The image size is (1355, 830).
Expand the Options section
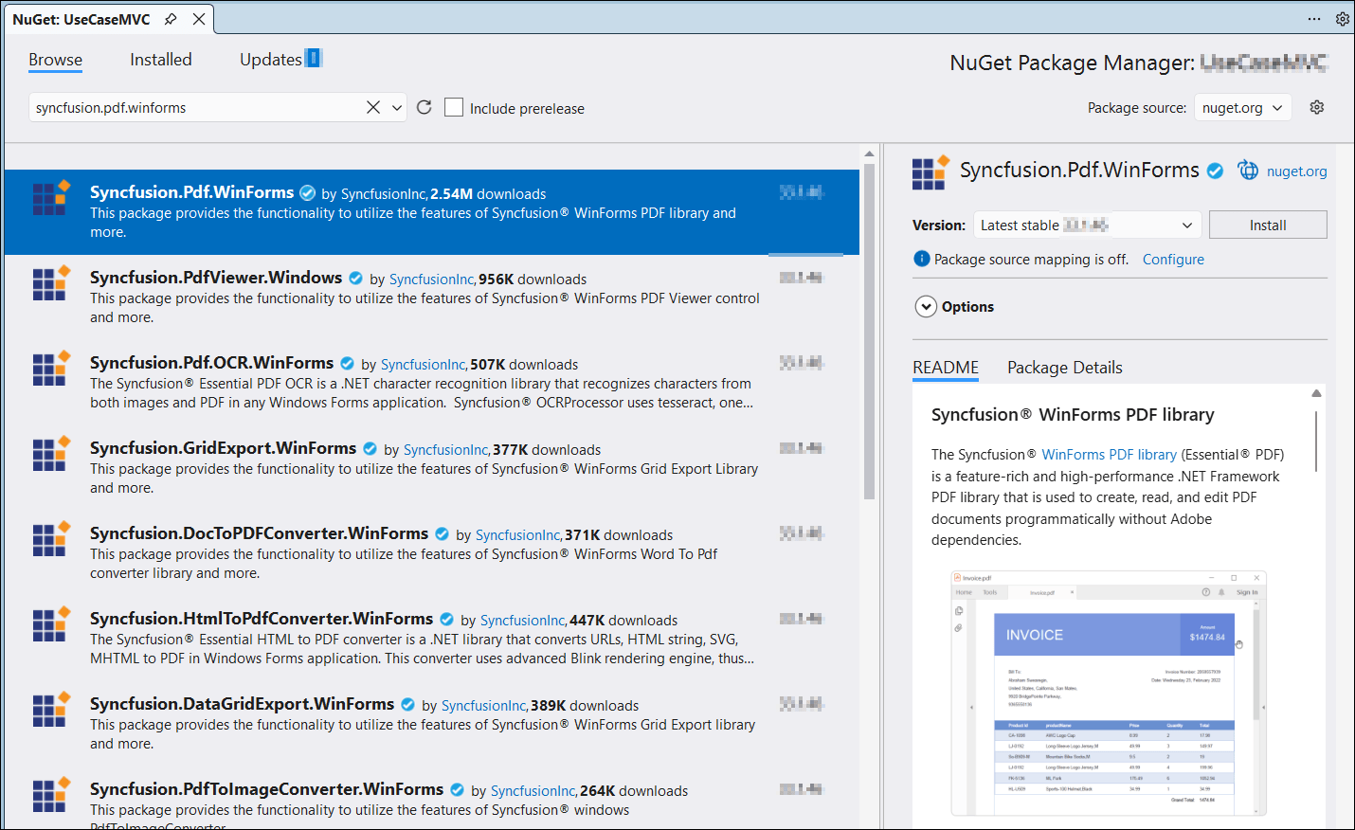tap(926, 306)
